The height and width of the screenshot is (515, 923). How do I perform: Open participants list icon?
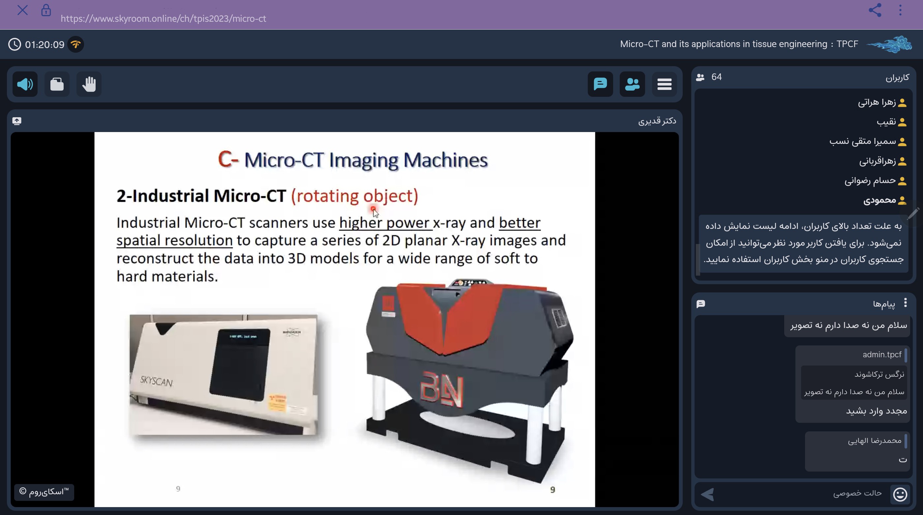(x=631, y=83)
